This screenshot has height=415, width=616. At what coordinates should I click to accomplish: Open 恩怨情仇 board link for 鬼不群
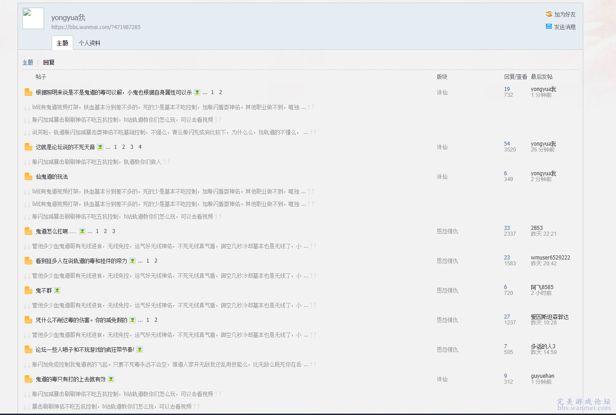coord(447,290)
